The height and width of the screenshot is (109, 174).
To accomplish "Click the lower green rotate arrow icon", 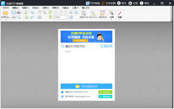I will 50,17.
